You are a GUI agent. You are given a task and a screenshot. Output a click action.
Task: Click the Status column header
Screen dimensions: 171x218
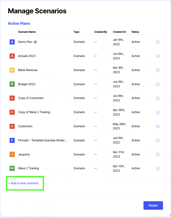tap(135, 32)
